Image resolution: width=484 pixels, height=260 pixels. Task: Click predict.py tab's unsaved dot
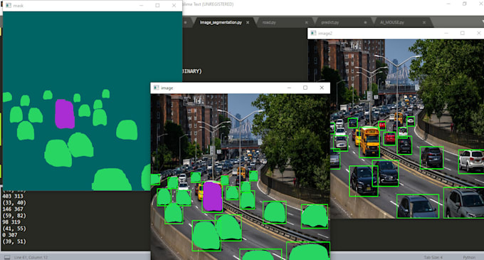[365, 23]
